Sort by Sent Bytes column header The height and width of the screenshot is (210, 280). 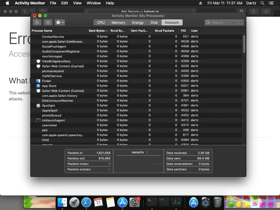point(98,31)
